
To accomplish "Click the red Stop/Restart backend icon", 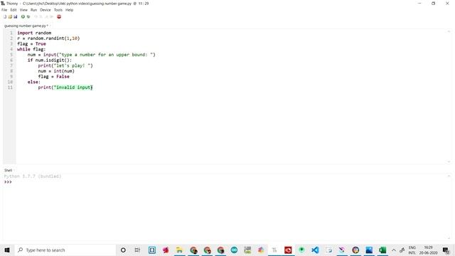I will (x=59, y=16).
